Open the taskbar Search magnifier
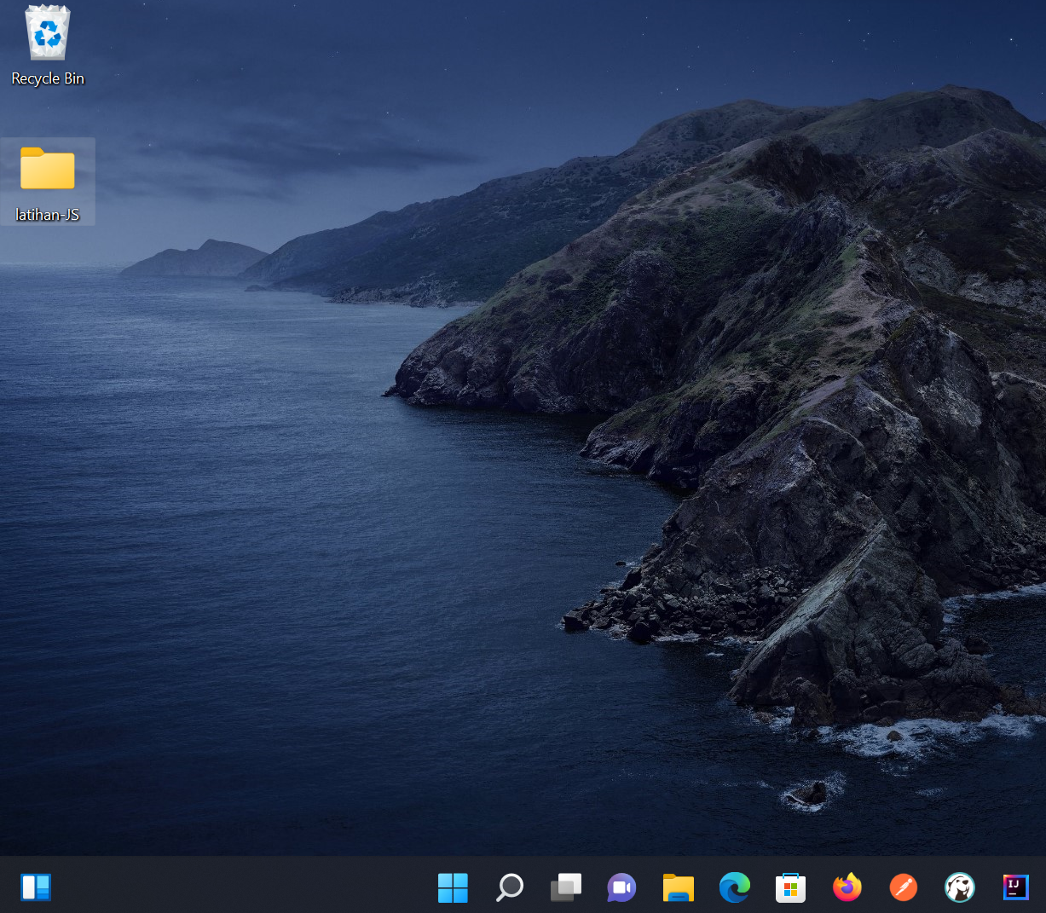 509,887
